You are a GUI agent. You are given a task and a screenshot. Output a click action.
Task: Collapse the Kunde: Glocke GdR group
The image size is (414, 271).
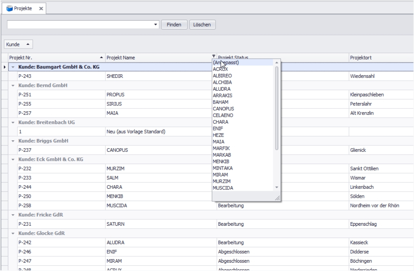13,233
